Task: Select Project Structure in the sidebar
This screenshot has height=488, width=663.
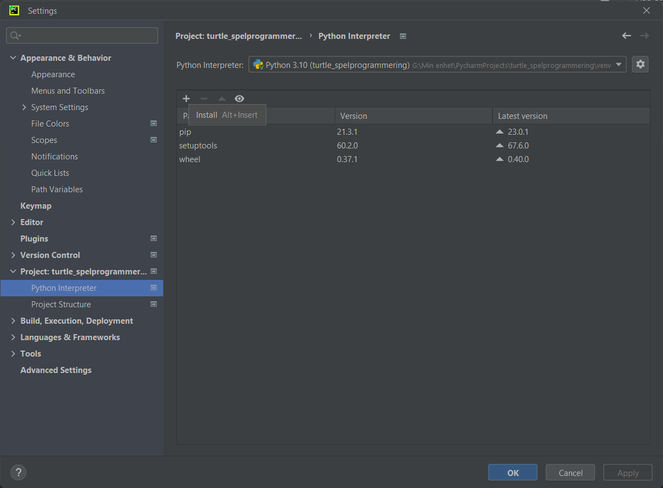Action: tap(61, 305)
